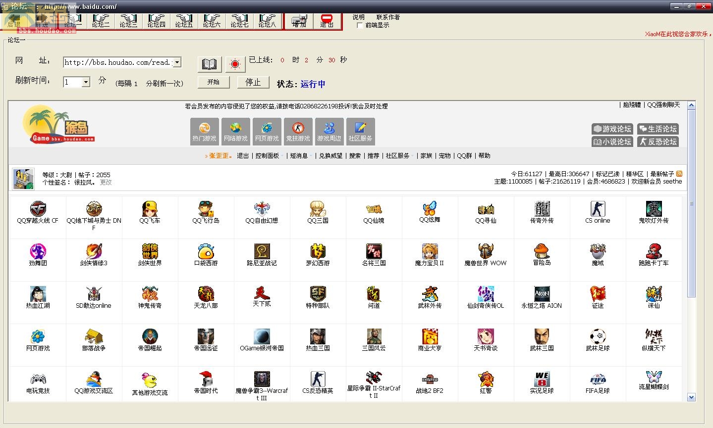713x428 pixels.
Task: Click the page scrollbar up arrow
Action: coord(692,105)
